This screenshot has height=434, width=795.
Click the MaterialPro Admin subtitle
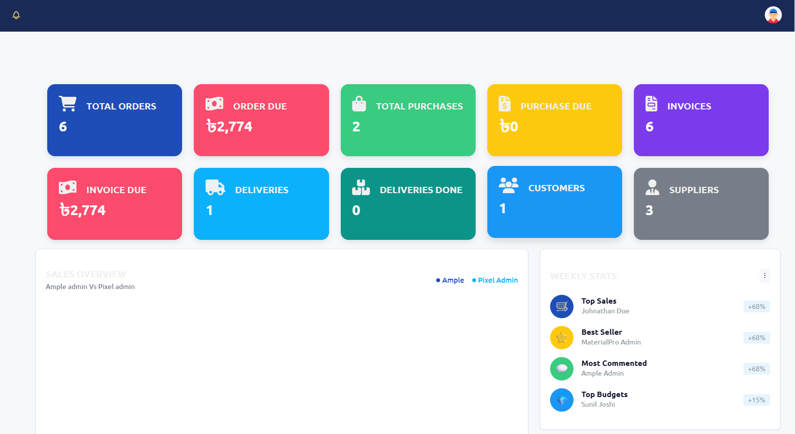[611, 342]
